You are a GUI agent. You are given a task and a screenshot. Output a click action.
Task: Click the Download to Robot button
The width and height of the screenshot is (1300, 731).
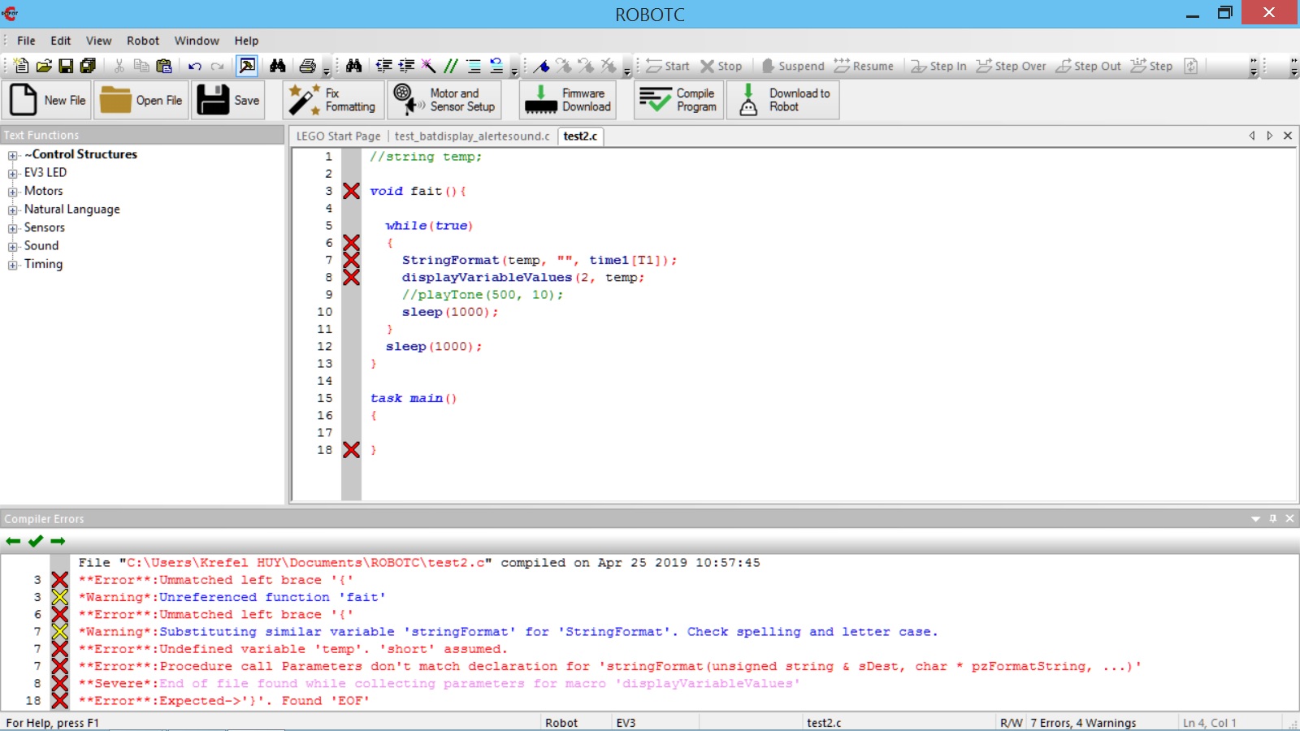click(x=782, y=100)
